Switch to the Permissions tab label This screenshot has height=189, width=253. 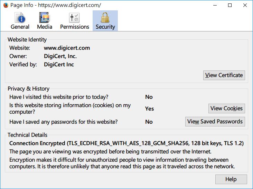pyautogui.click(x=75, y=27)
